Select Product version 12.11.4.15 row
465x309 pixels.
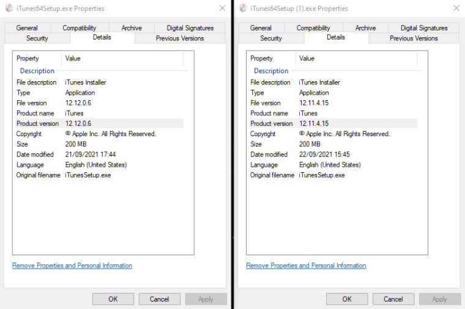pos(333,123)
